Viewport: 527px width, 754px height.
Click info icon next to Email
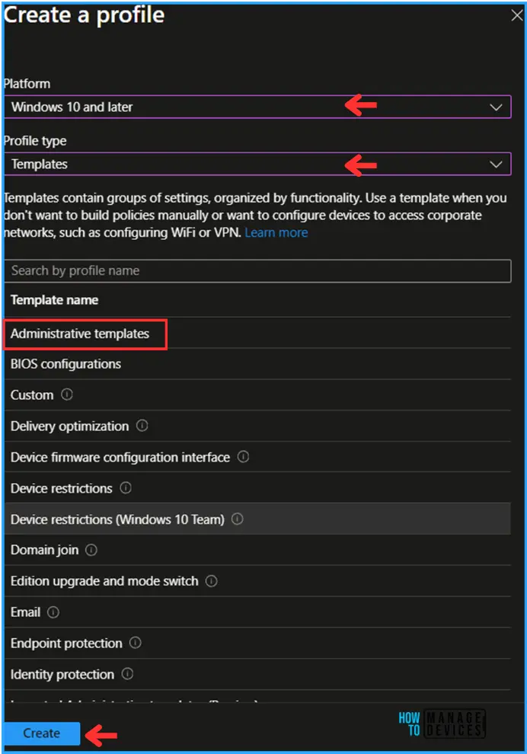pos(53,612)
